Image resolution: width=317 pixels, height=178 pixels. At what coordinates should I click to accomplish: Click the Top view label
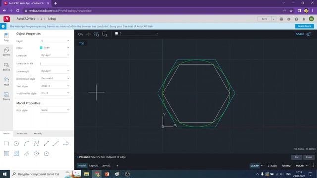tap(82, 43)
